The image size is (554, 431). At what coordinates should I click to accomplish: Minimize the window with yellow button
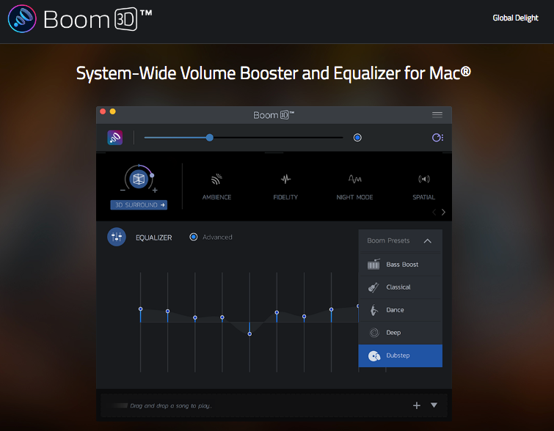pos(113,111)
